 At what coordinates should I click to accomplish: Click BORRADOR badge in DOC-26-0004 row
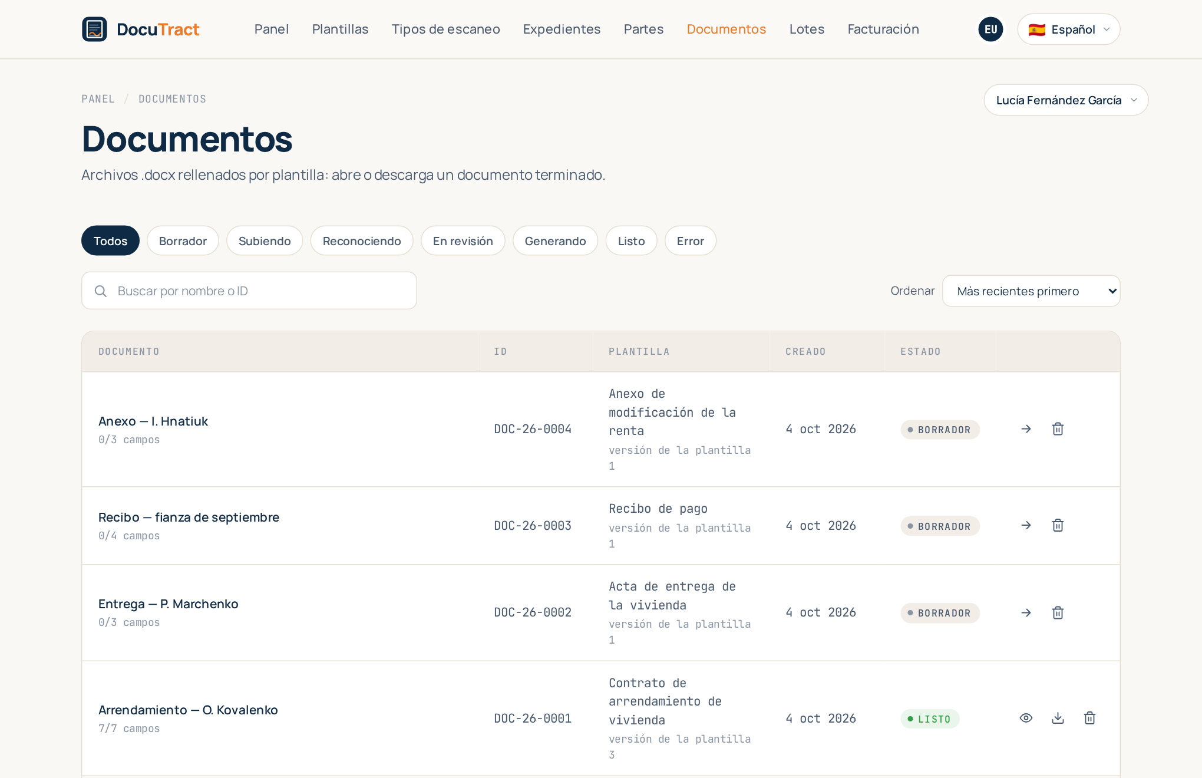(940, 430)
